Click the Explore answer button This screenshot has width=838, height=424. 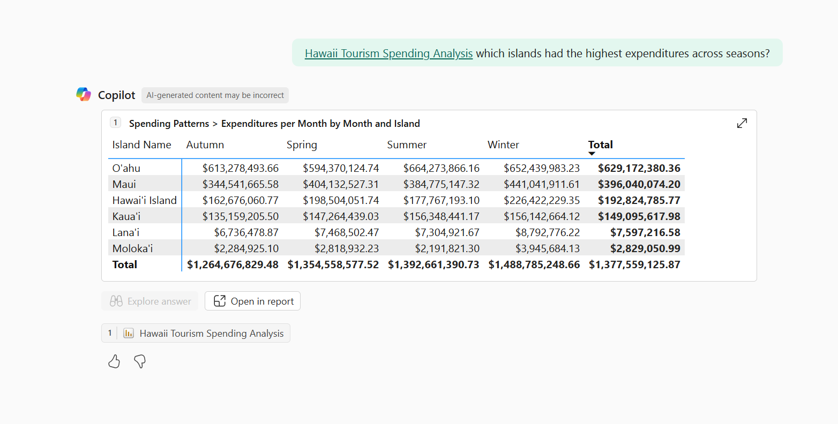click(150, 301)
